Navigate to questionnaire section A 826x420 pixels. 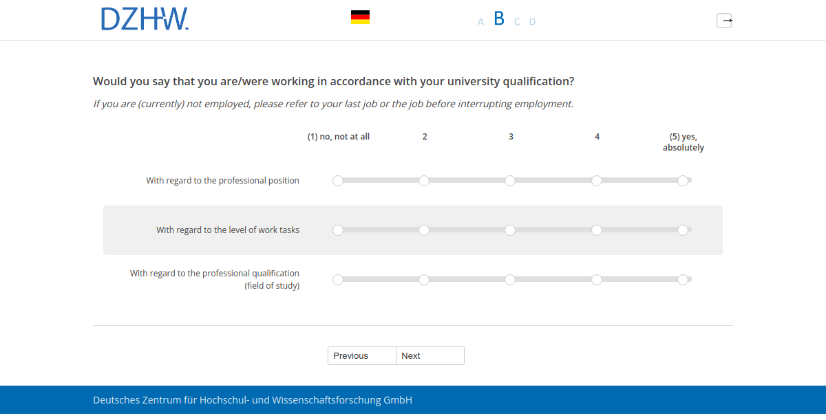pyautogui.click(x=480, y=21)
